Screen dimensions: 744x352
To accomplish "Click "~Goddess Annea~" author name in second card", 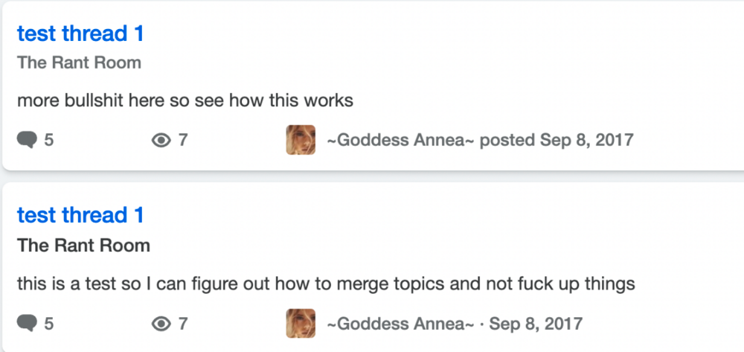I will point(400,324).
